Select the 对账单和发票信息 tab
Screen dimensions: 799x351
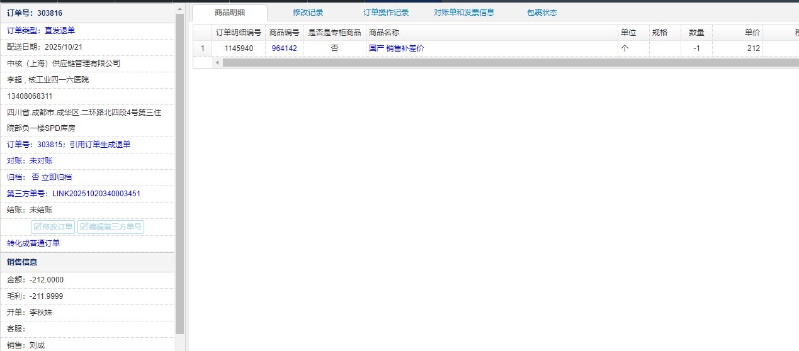[x=464, y=13]
